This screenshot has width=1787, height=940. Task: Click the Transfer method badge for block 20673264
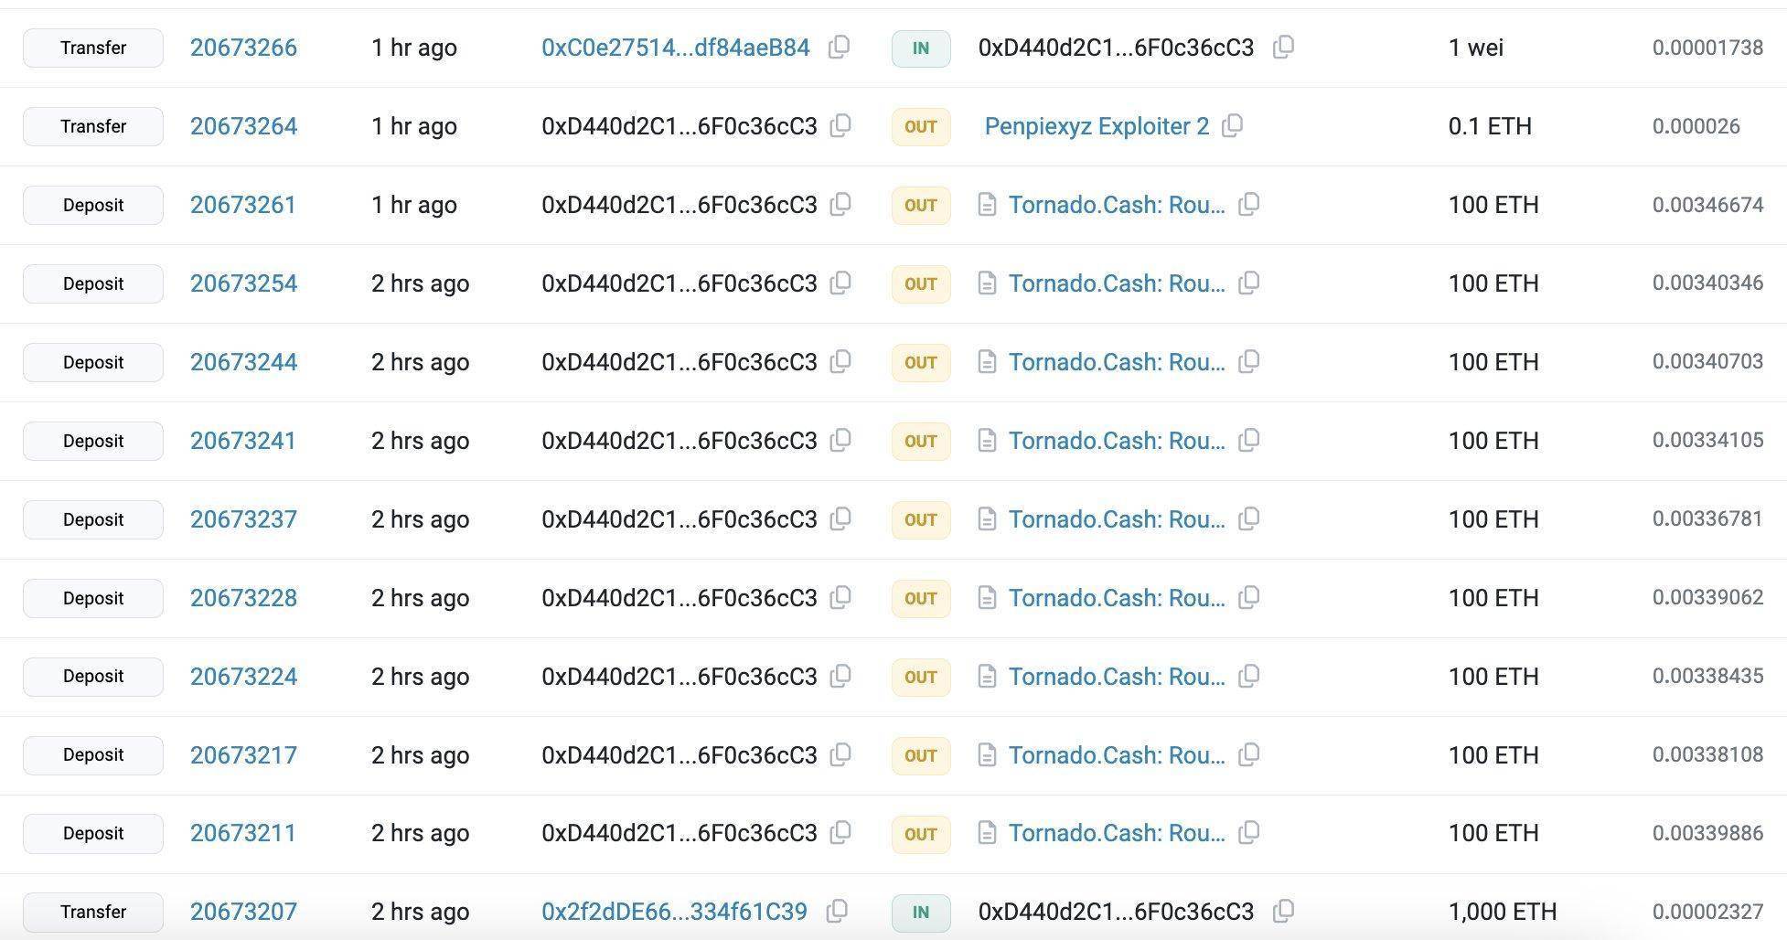point(93,126)
